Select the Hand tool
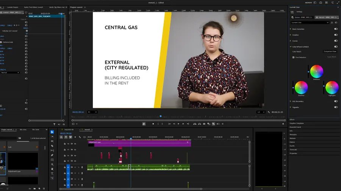This screenshot has width=341, height=191. (x=52, y=169)
